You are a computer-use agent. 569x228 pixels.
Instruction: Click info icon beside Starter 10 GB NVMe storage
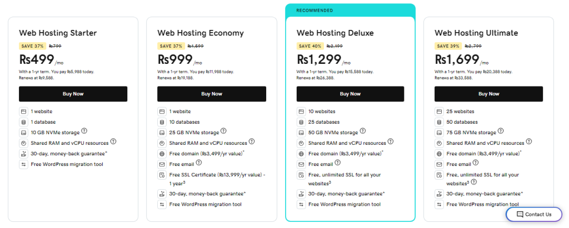point(84,131)
